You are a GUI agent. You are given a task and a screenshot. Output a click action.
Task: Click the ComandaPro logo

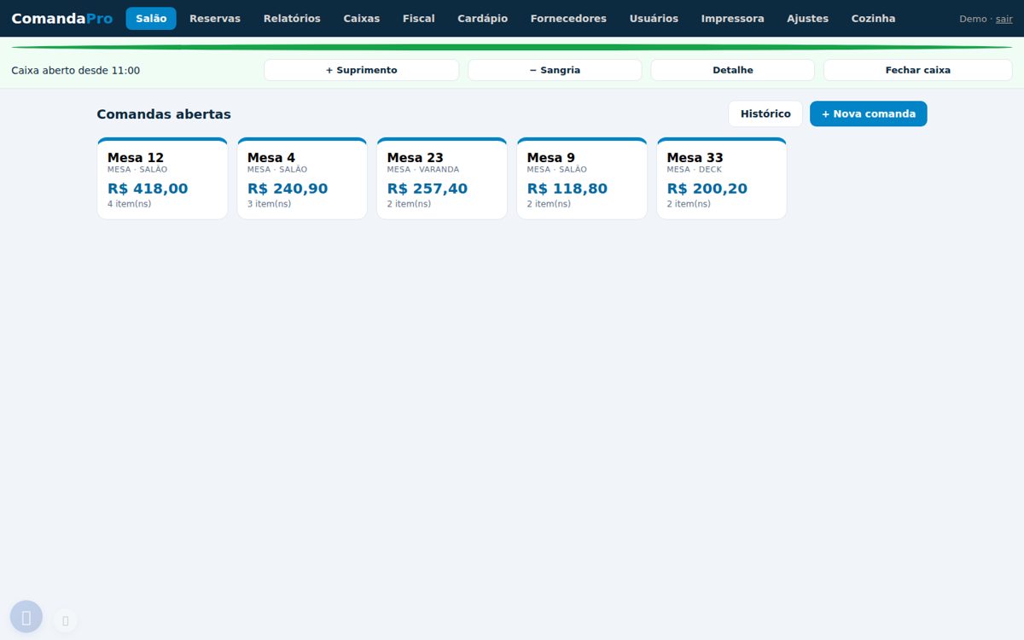[62, 19]
